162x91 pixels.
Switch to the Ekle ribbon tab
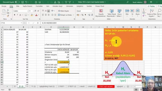tap(18, 6)
